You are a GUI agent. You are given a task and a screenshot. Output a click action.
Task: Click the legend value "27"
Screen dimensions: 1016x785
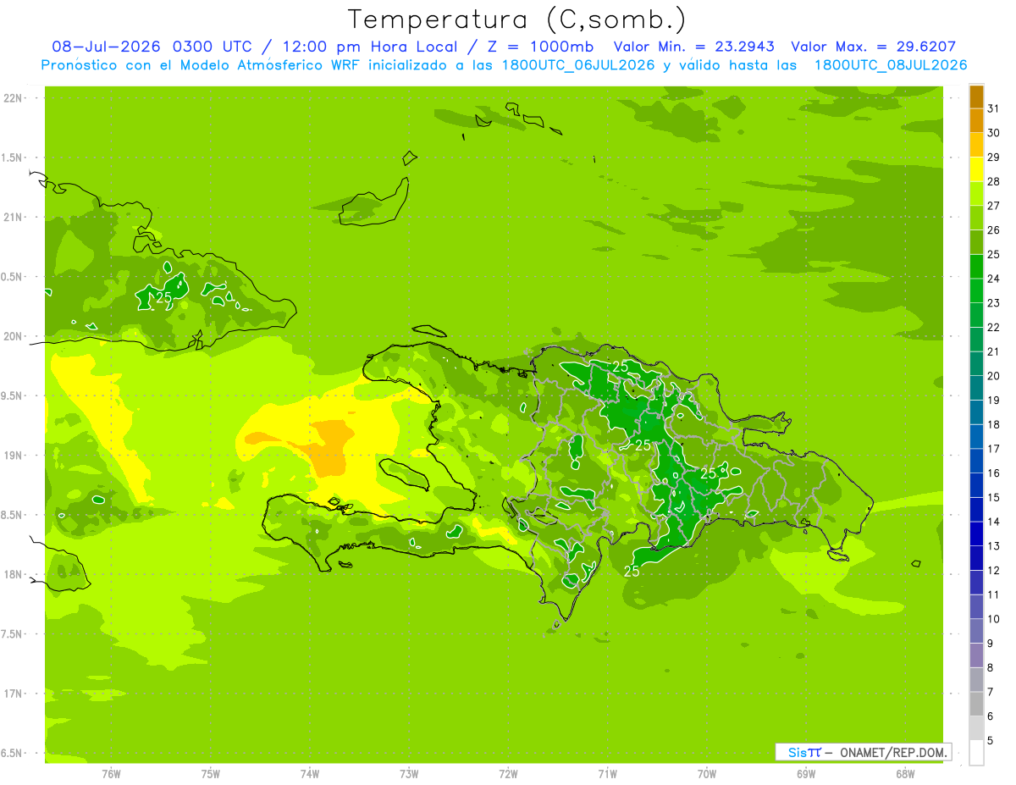click(x=994, y=206)
